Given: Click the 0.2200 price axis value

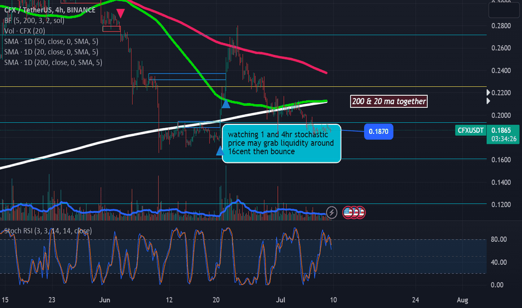Looking at the screenshot, I should click(x=501, y=92).
